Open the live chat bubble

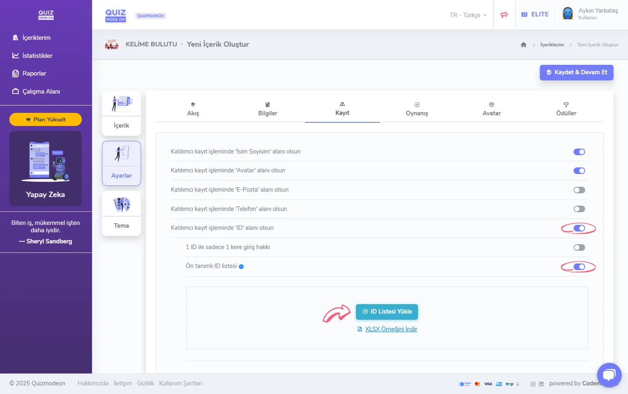(x=609, y=375)
